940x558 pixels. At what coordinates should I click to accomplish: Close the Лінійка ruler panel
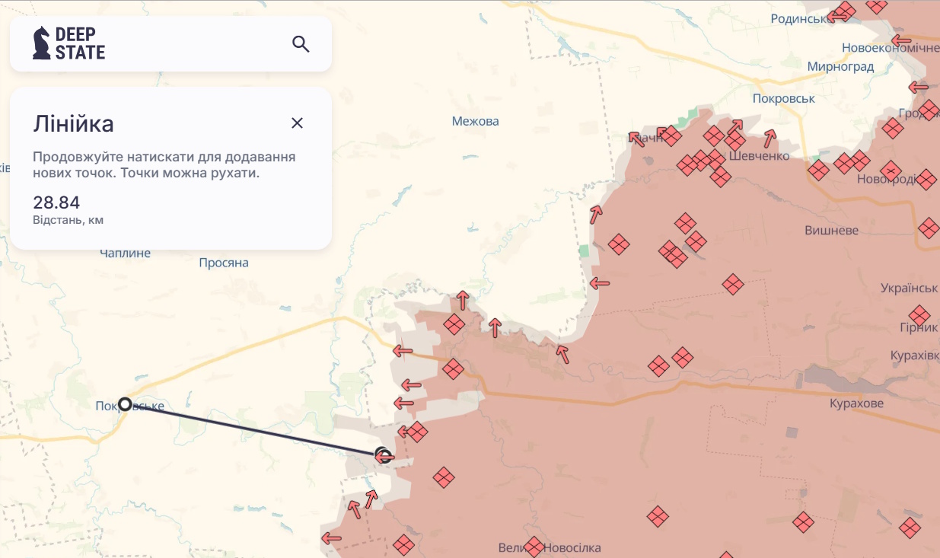[x=297, y=123]
